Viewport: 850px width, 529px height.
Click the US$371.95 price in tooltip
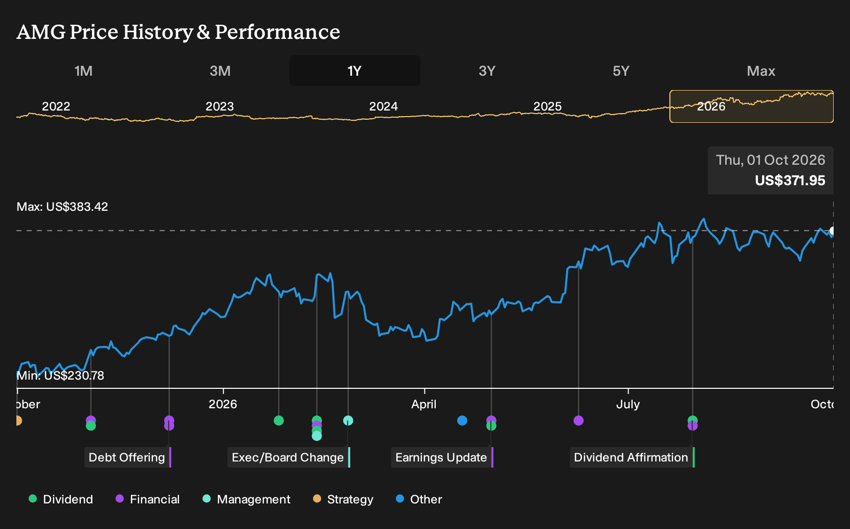tap(790, 181)
